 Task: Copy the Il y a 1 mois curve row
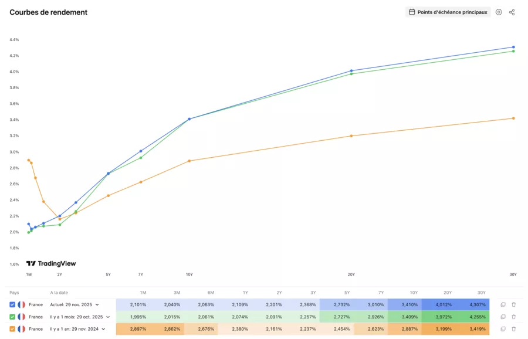503,317
